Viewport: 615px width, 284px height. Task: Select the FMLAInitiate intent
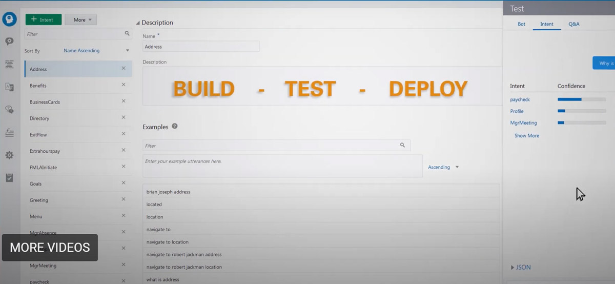(78, 167)
